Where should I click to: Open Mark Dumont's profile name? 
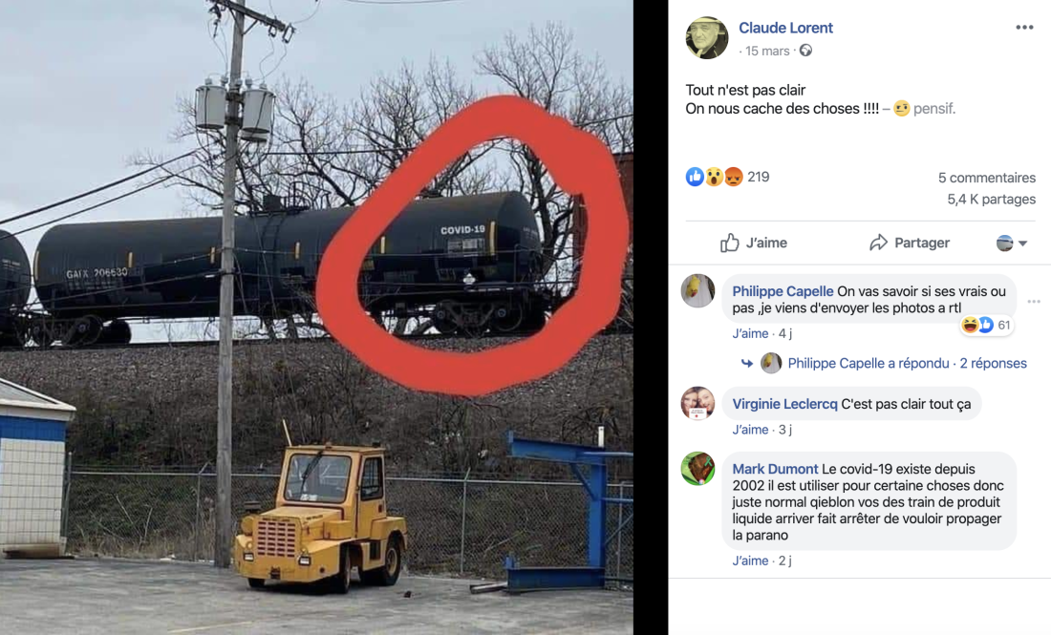click(775, 469)
